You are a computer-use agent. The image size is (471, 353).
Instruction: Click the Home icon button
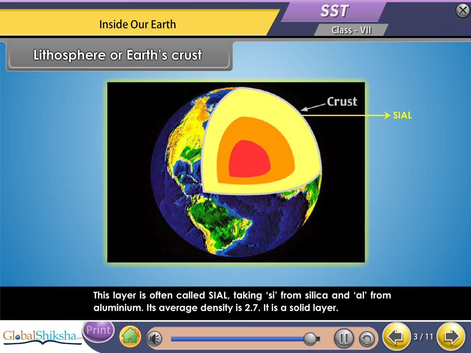(x=130, y=337)
